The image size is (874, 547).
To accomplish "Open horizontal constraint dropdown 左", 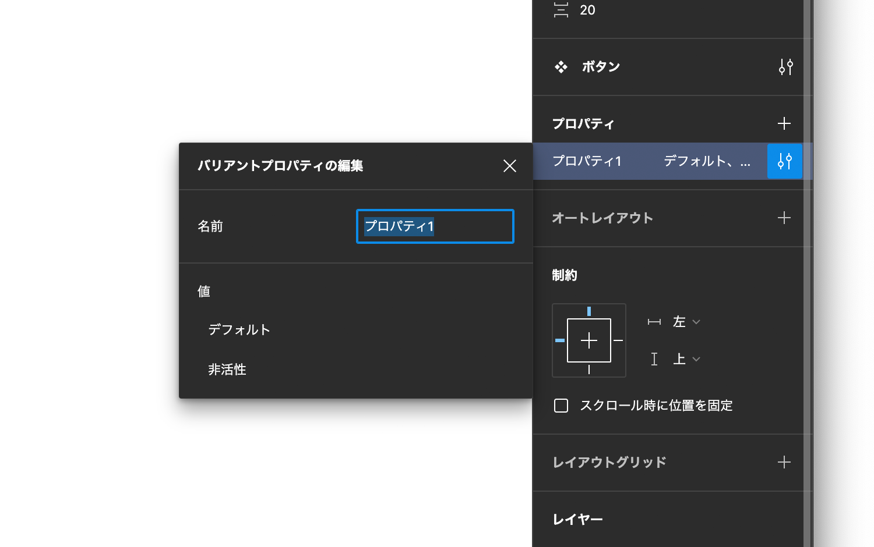I will 686,322.
